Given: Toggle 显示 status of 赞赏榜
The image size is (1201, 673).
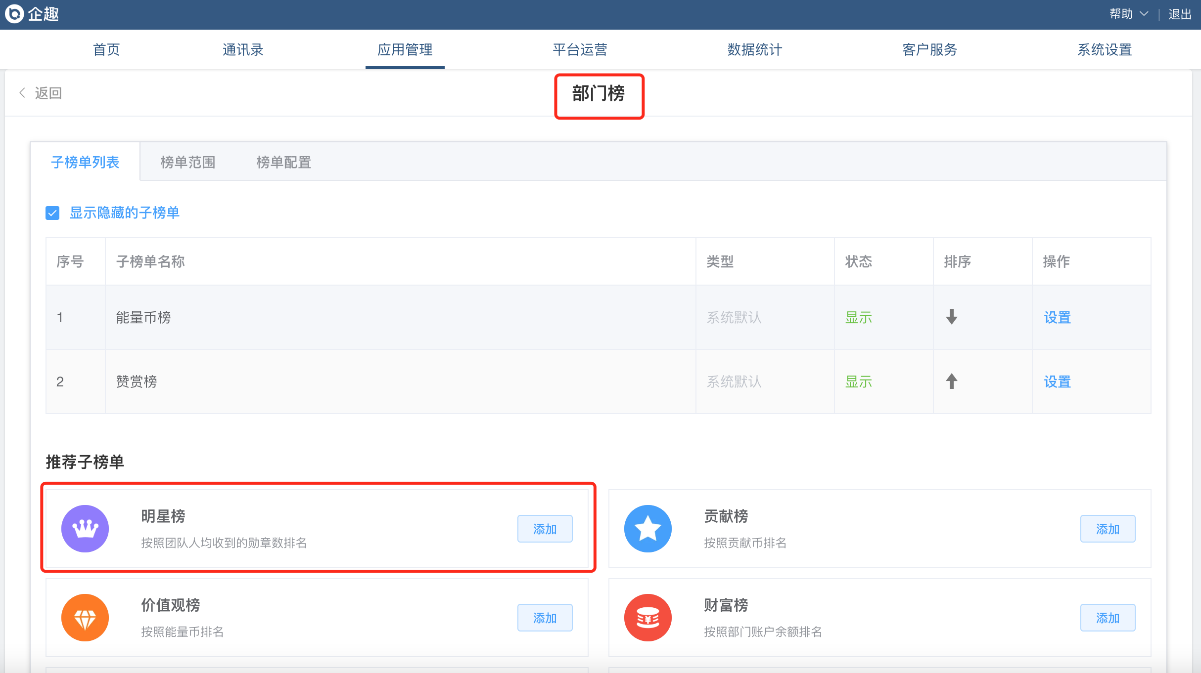Looking at the screenshot, I should tap(858, 381).
